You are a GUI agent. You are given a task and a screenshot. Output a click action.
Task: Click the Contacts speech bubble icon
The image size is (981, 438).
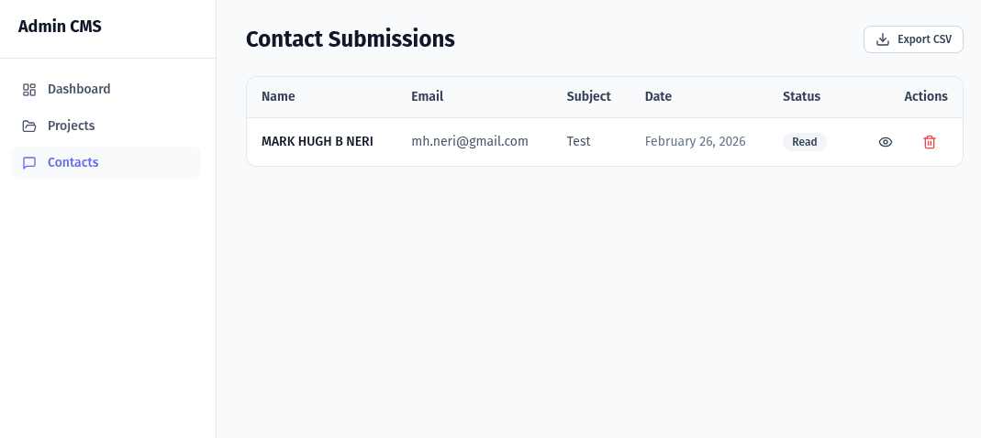click(x=29, y=163)
